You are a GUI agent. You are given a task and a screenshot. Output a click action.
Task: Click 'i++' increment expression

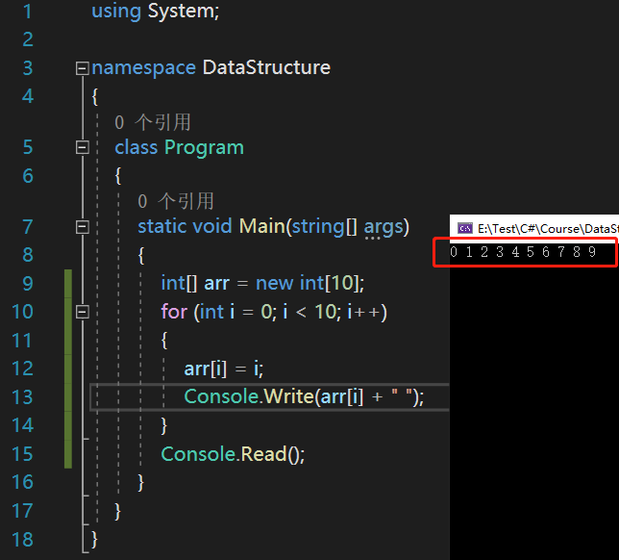363,312
